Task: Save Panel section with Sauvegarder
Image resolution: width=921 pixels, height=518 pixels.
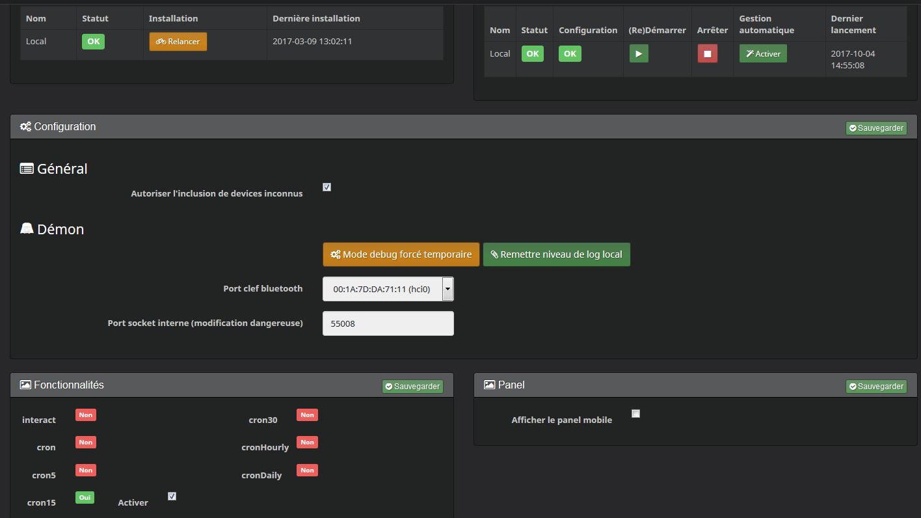Action: pos(876,387)
